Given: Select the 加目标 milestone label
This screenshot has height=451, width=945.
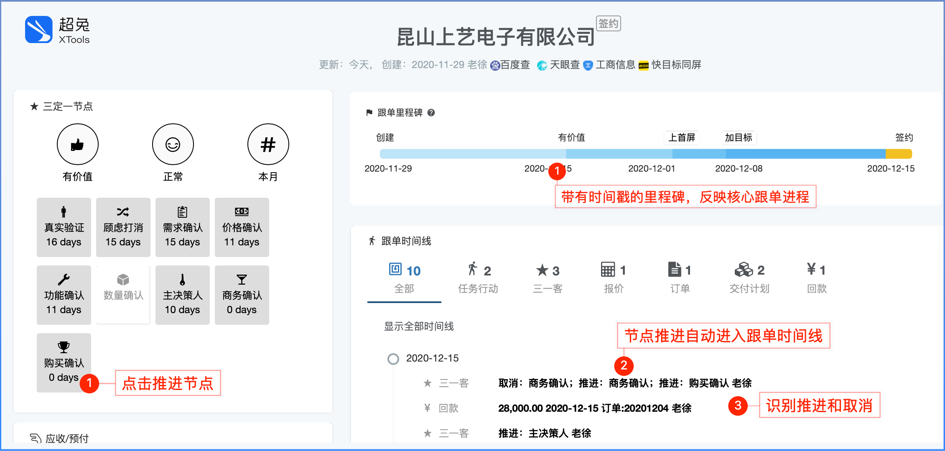Looking at the screenshot, I should [x=739, y=138].
